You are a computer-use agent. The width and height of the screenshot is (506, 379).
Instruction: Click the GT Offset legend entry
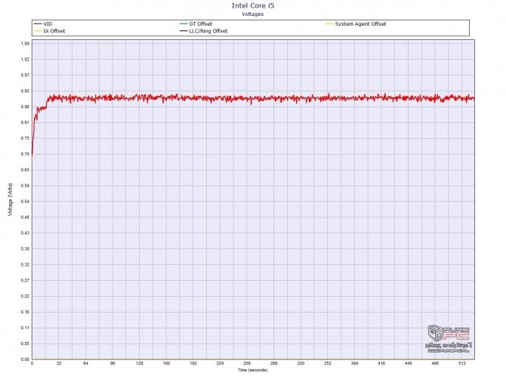click(x=196, y=24)
